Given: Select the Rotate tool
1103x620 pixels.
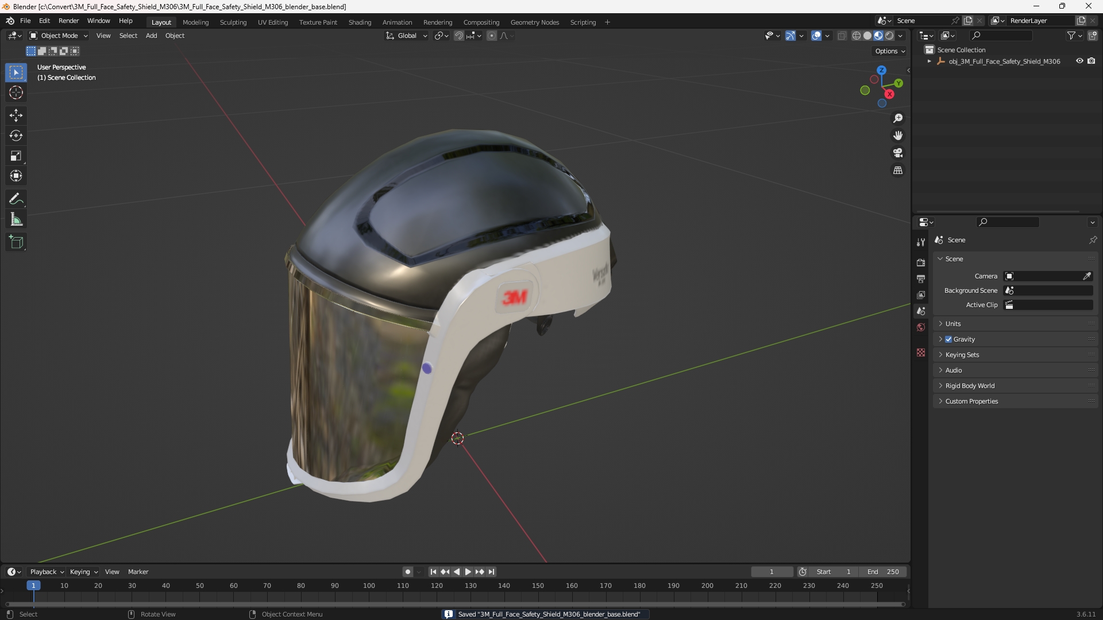Looking at the screenshot, I should tap(16, 135).
